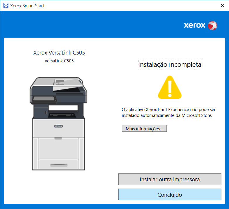Click the Mais informações... button
The height and width of the screenshot is (209, 229).
pyautogui.click(x=144, y=128)
